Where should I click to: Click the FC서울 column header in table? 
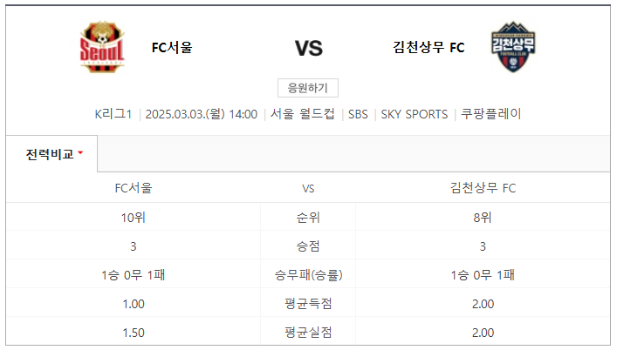tap(134, 188)
